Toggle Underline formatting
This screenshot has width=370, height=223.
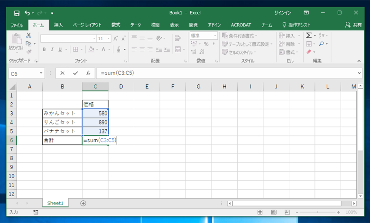tap(60, 49)
